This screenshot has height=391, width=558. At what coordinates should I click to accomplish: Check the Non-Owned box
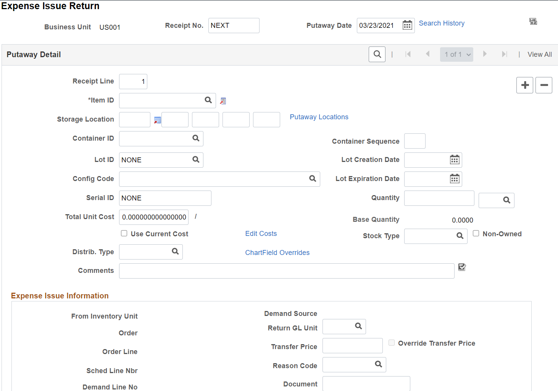(476, 233)
